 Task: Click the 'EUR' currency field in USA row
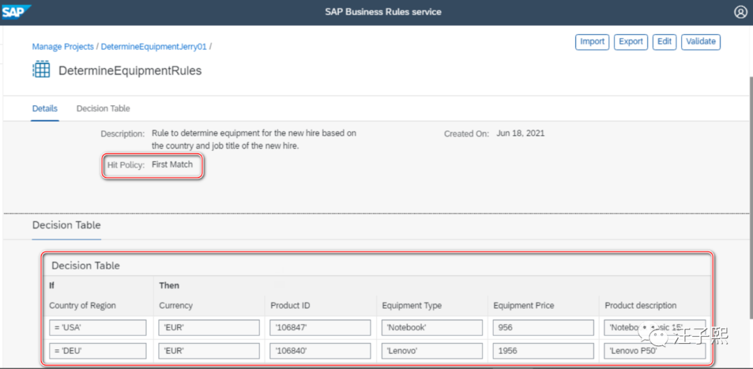[208, 328]
